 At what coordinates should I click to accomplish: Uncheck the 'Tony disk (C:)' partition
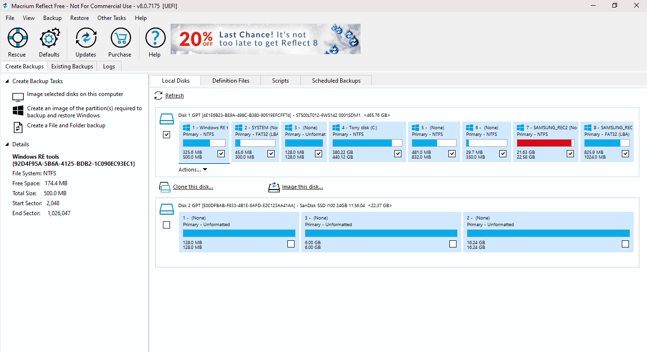pyautogui.click(x=398, y=153)
